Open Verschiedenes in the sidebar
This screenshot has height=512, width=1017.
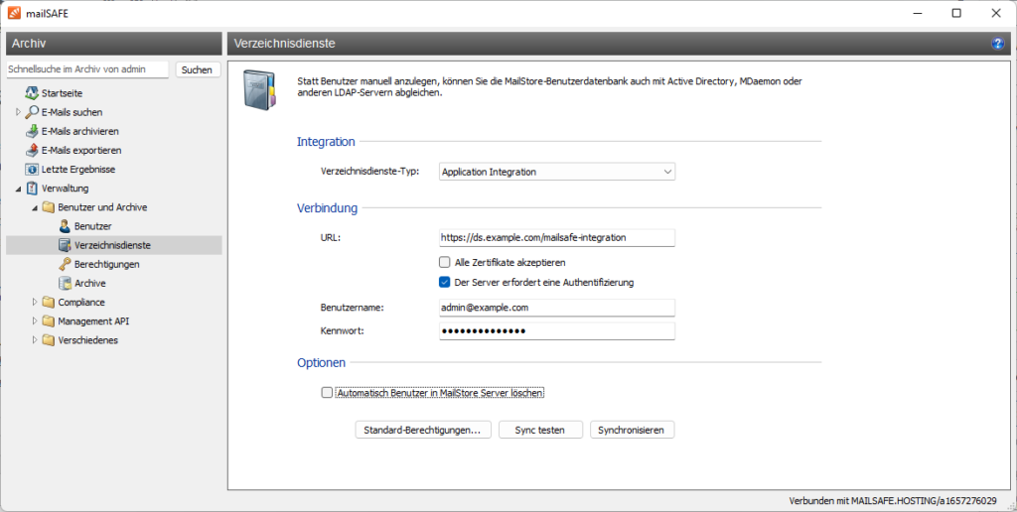[x=87, y=340]
